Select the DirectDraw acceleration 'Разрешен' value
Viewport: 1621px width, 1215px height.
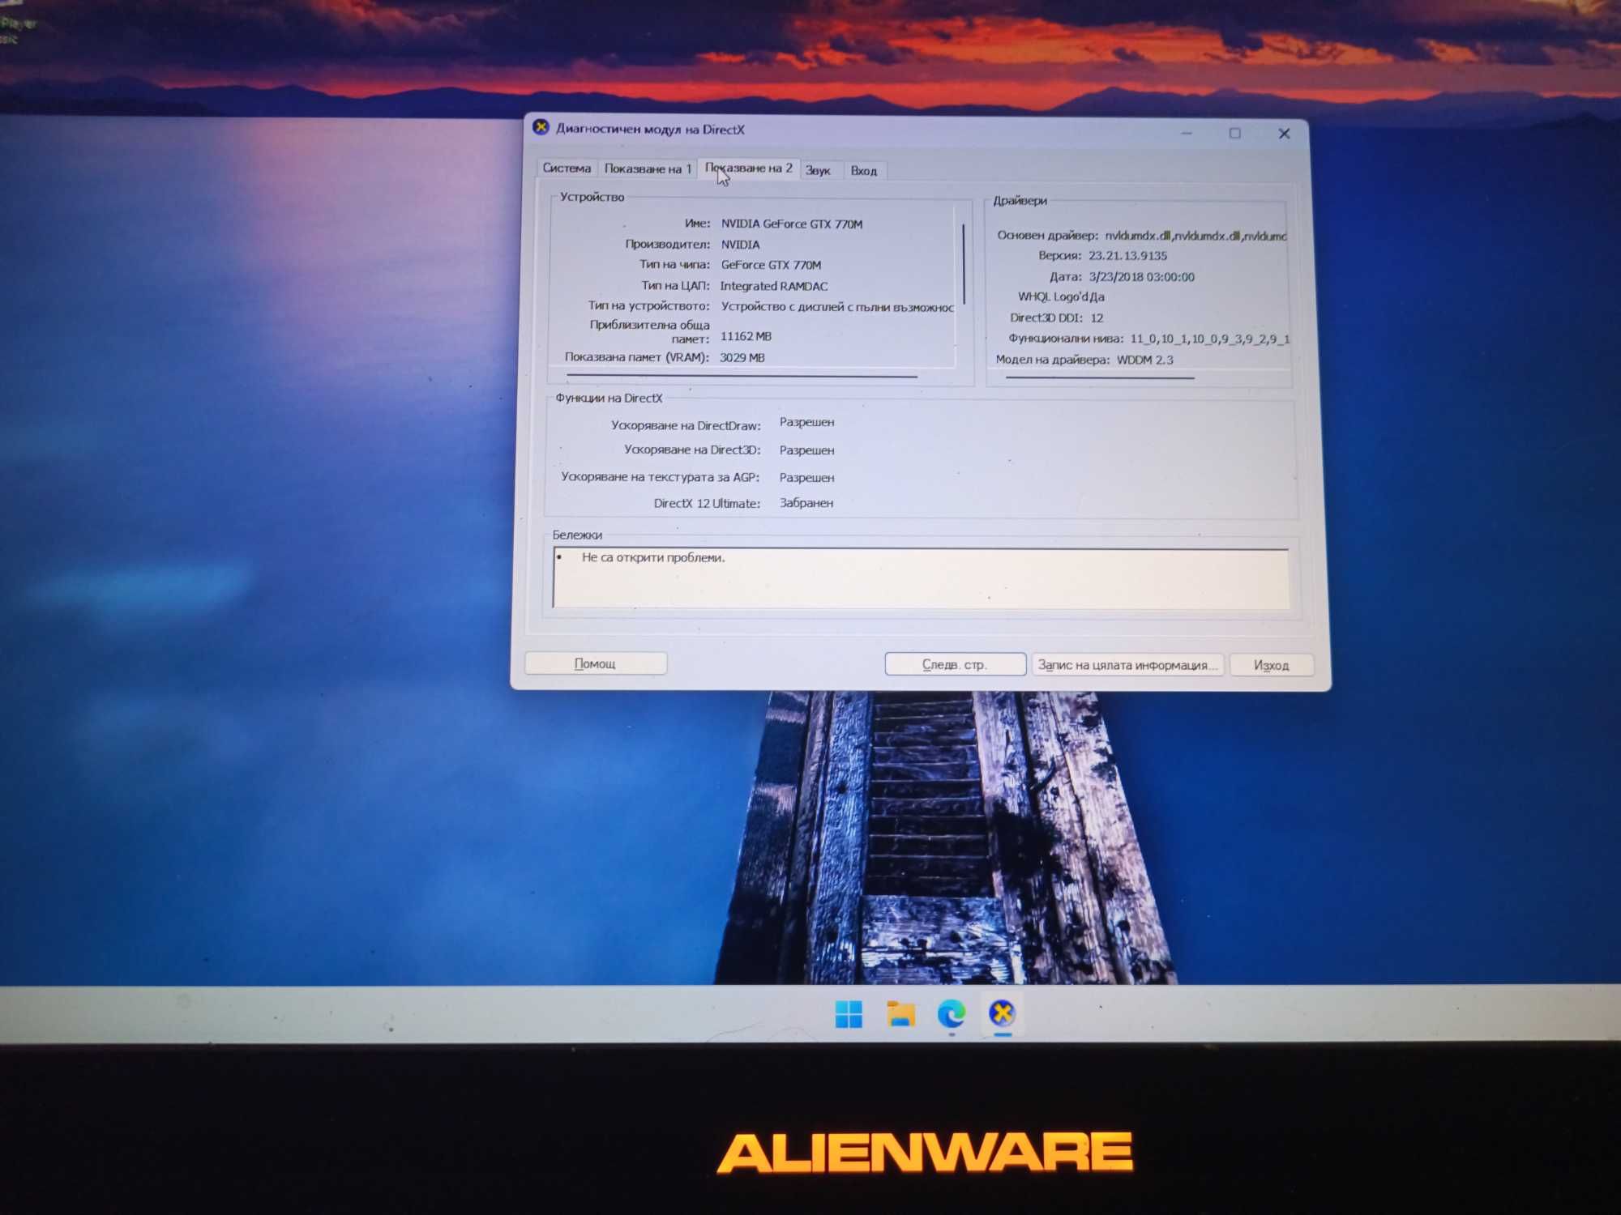coord(806,422)
